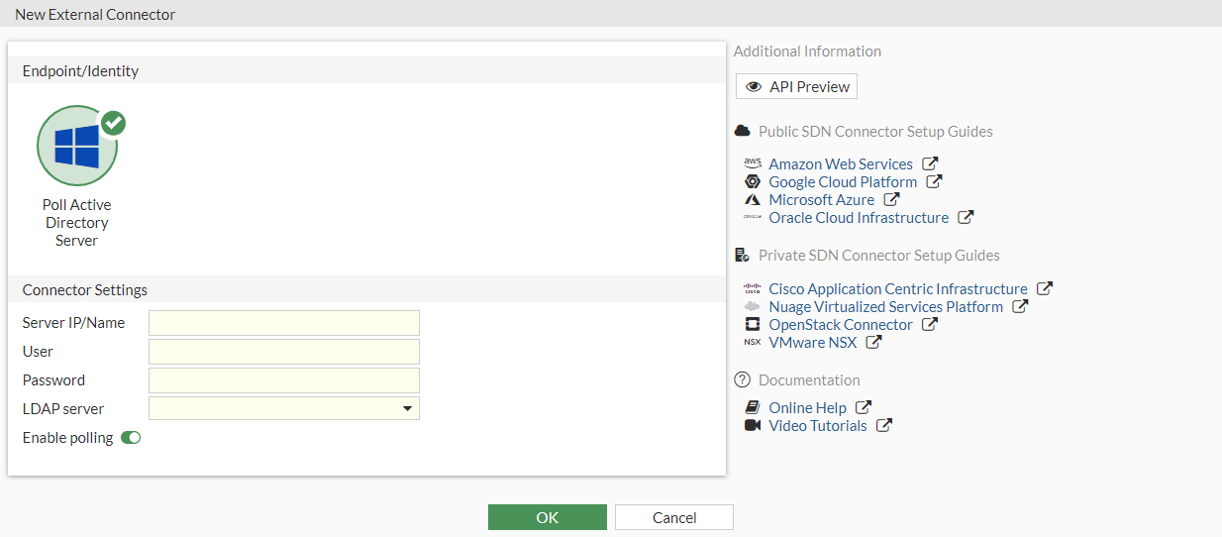This screenshot has height=537, width=1222.
Task: Click the Oracle Cloud Infrastructure external link icon
Action: click(966, 218)
